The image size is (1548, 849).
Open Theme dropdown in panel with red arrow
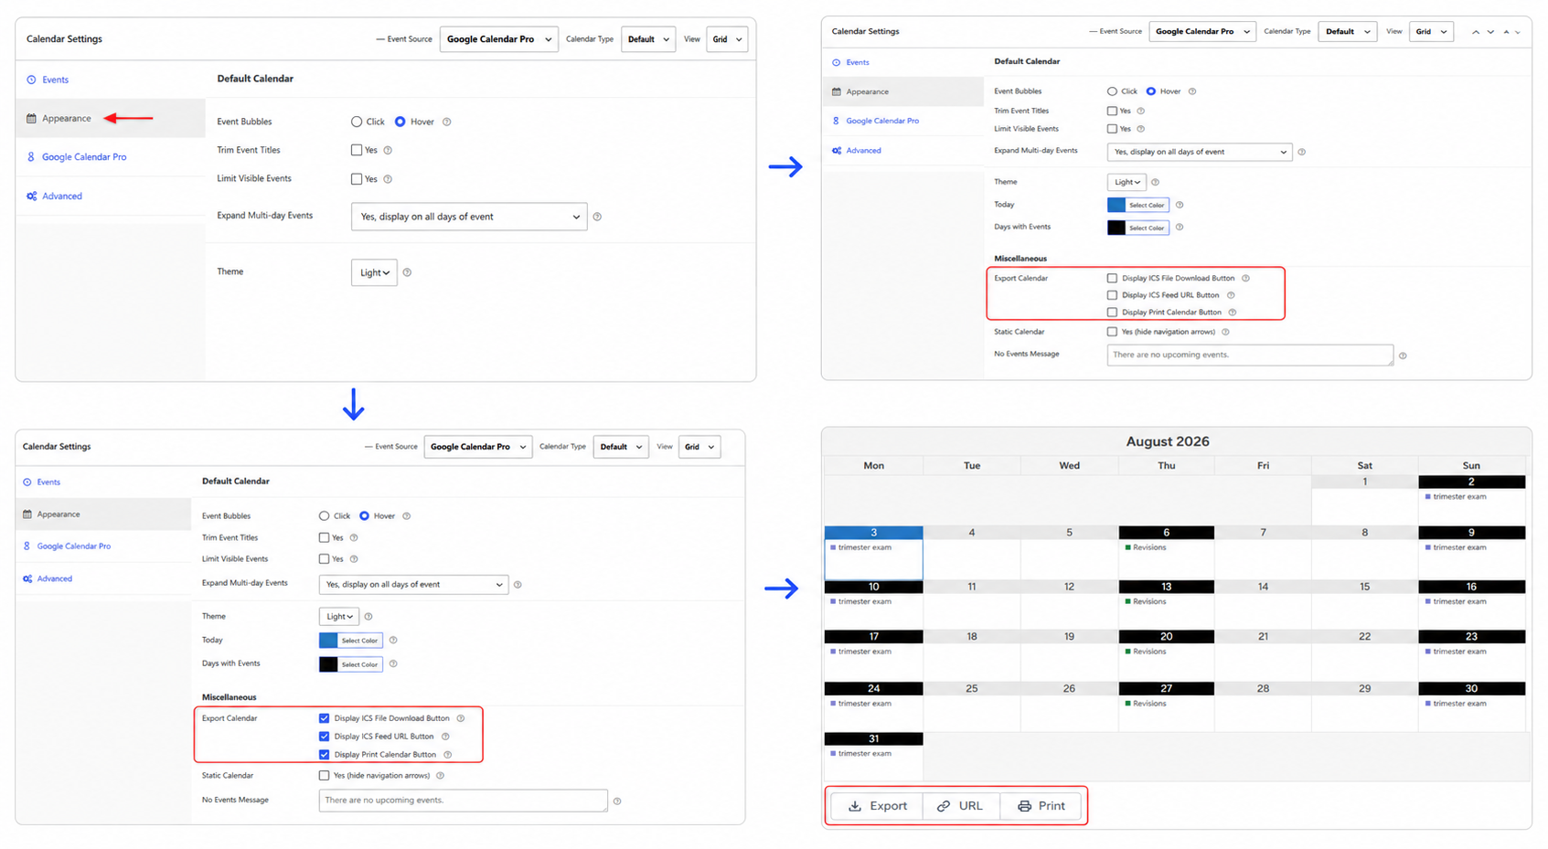click(374, 272)
